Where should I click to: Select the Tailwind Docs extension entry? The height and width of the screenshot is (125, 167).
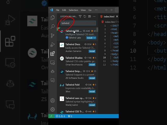(77, 48)
